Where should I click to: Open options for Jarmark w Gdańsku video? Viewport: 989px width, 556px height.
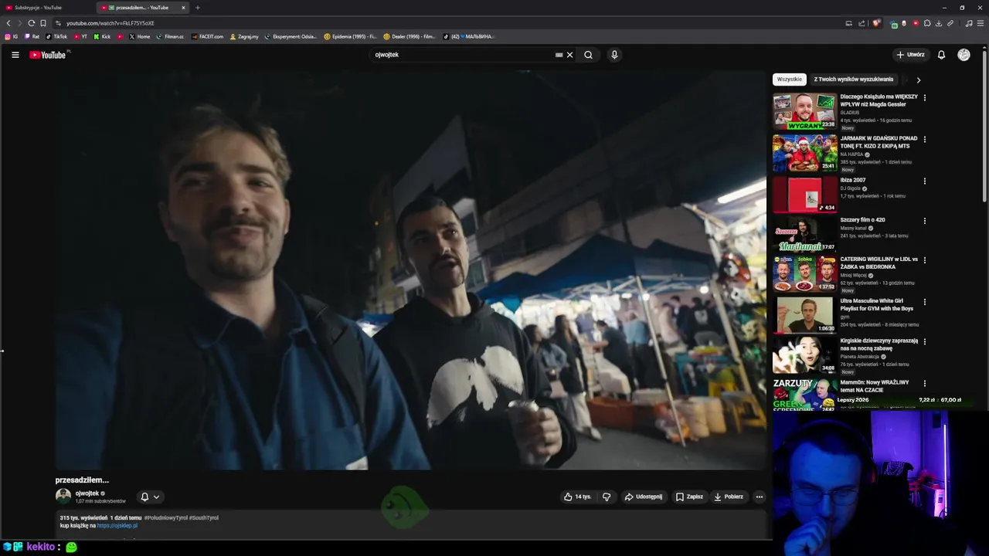[924, 140]
